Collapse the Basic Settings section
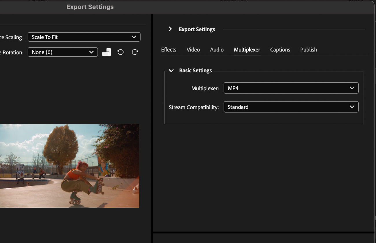Screen dimensions: 376x243 (171, 71)
